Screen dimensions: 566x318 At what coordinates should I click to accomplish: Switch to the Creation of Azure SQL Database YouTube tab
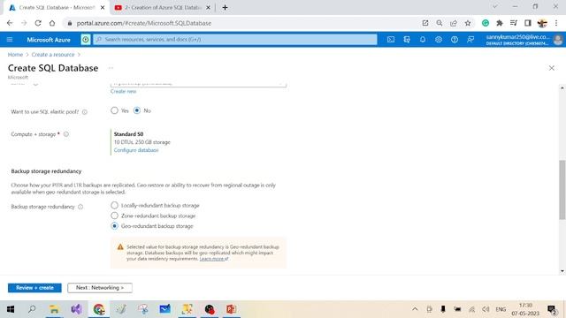(163, 8)
